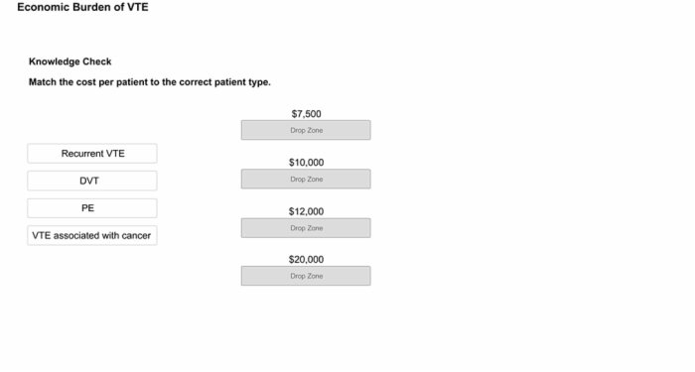
Task: Click the Drop Zone under $12,000
Action: pos(306,228)
